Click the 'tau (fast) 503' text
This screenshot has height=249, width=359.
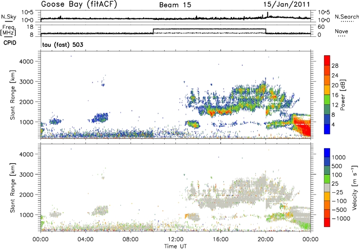pos(63,44)
